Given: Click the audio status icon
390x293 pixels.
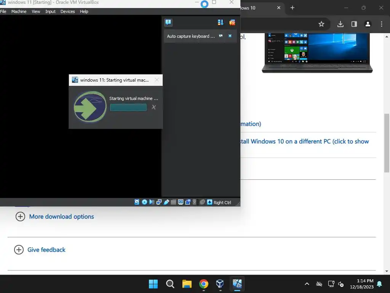Looking at the screenshot, I should [x=152, y=202].
